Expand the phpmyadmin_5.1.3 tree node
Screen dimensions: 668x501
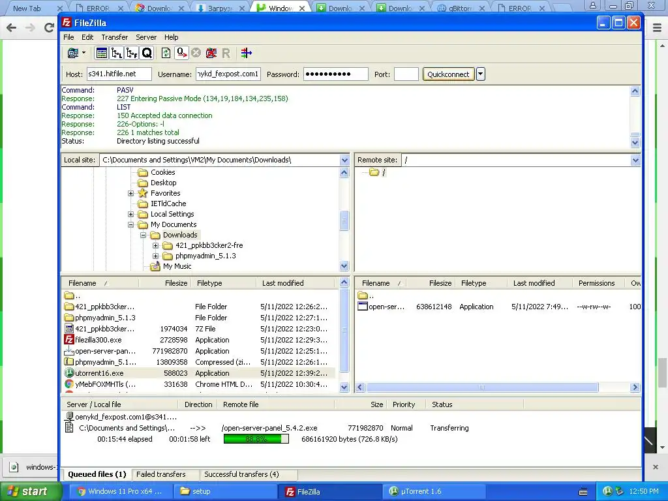[x=155, y=256]
